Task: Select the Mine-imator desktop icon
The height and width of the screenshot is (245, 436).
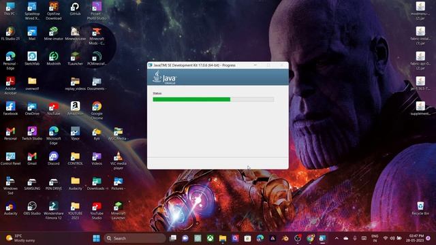Action: pyautogui.click(x=54, y=34)
